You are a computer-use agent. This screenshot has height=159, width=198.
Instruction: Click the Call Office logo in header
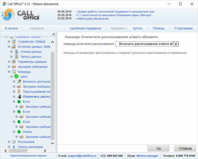pos(20,15)
